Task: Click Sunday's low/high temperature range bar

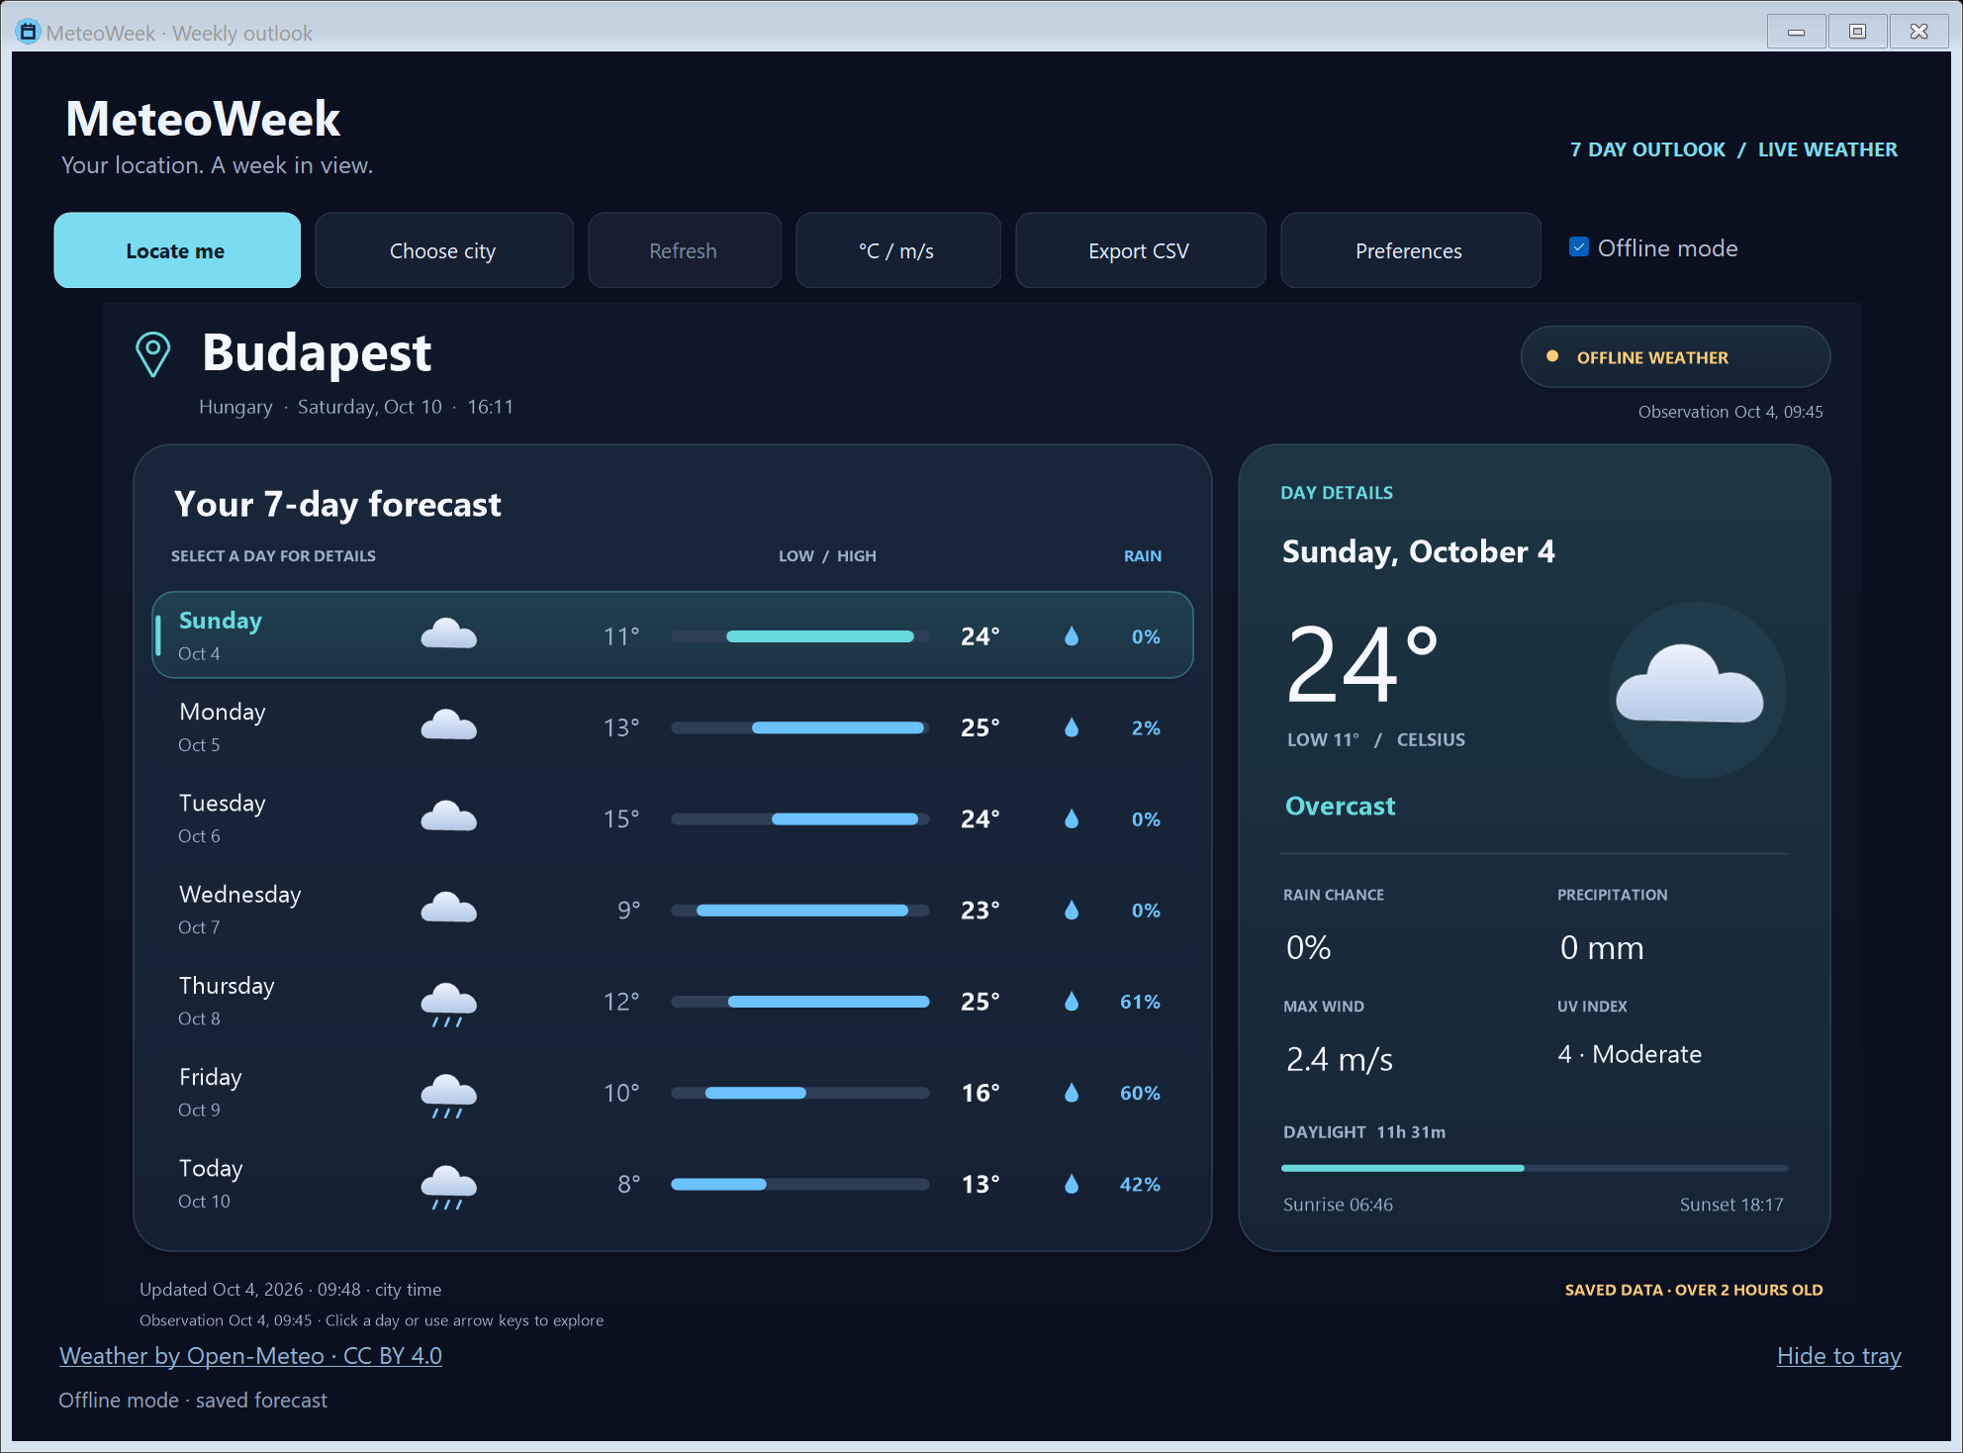Action: 799,636
